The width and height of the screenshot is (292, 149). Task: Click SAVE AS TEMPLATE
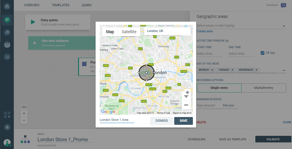(233, 139)
